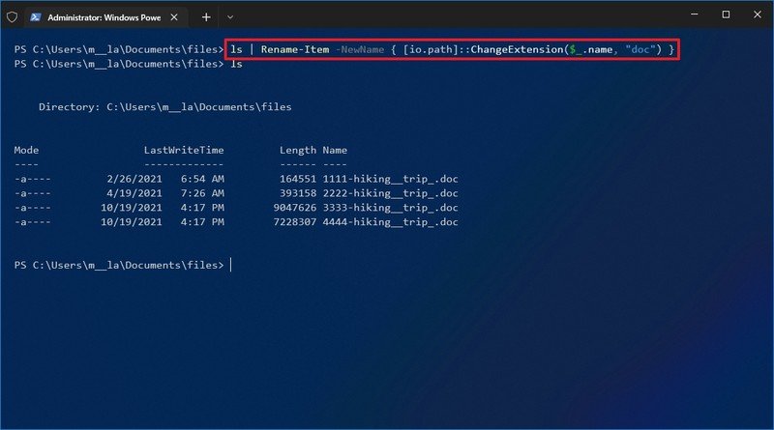Viewport: 774px width, 430px height.
Task: Click the administrator shield icon in title bar
Action: 11,16
